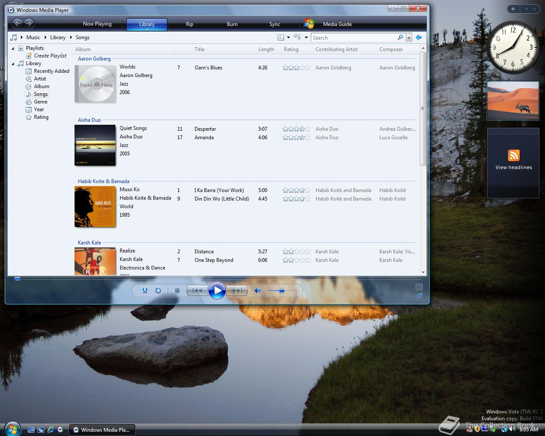Click the Worlds placeholder album art

pyautogui.click(x=95, y=84)
